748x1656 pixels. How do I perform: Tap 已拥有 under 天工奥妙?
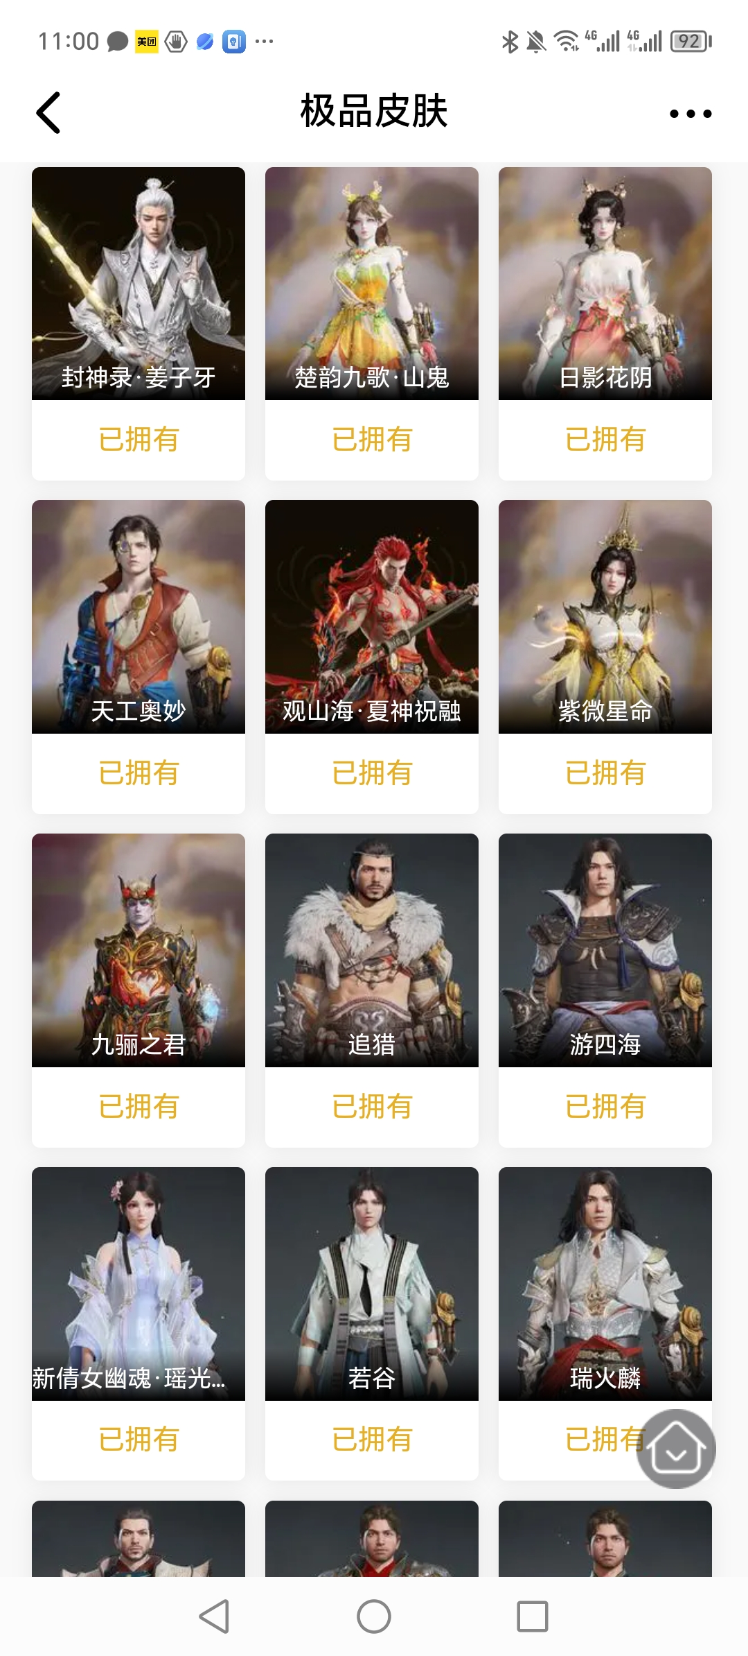pyautogui.click(x=139, y=773)
